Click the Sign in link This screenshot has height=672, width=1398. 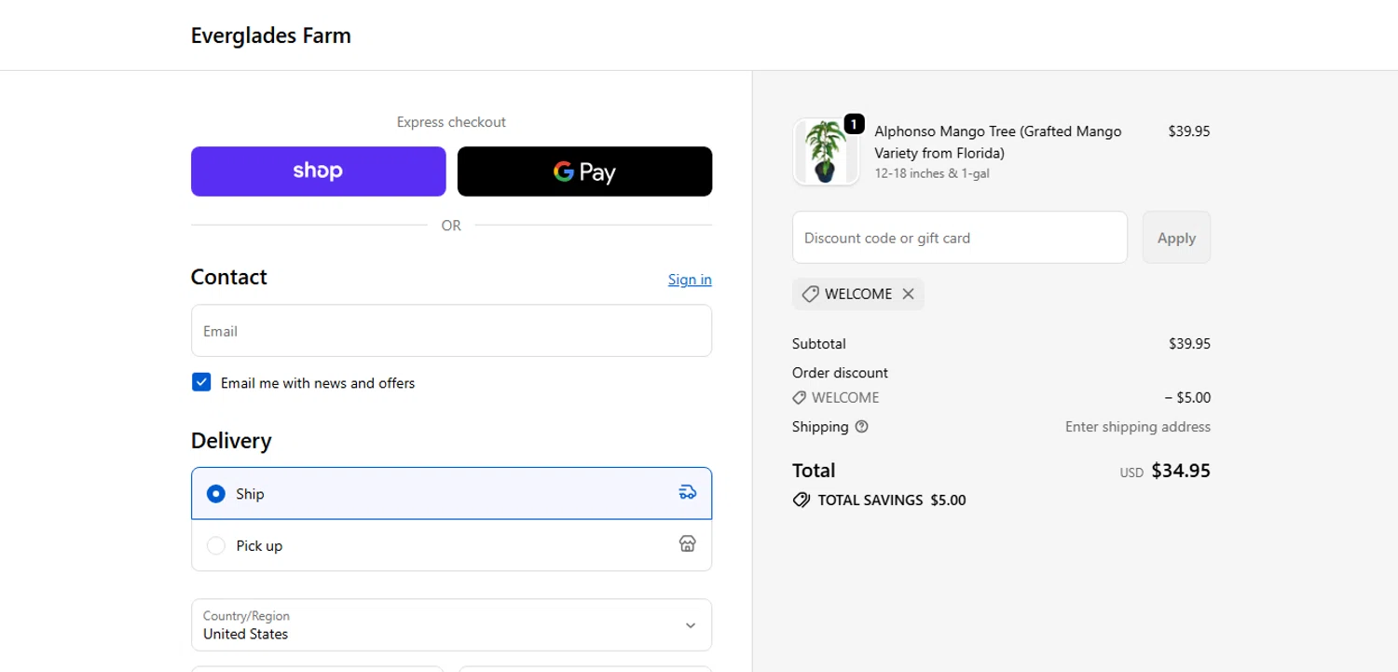(x=690, y=280)
